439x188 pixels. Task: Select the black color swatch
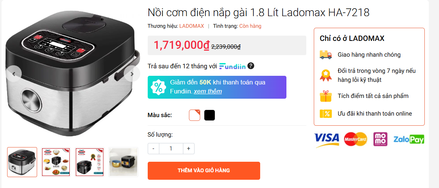pos(210,115)
